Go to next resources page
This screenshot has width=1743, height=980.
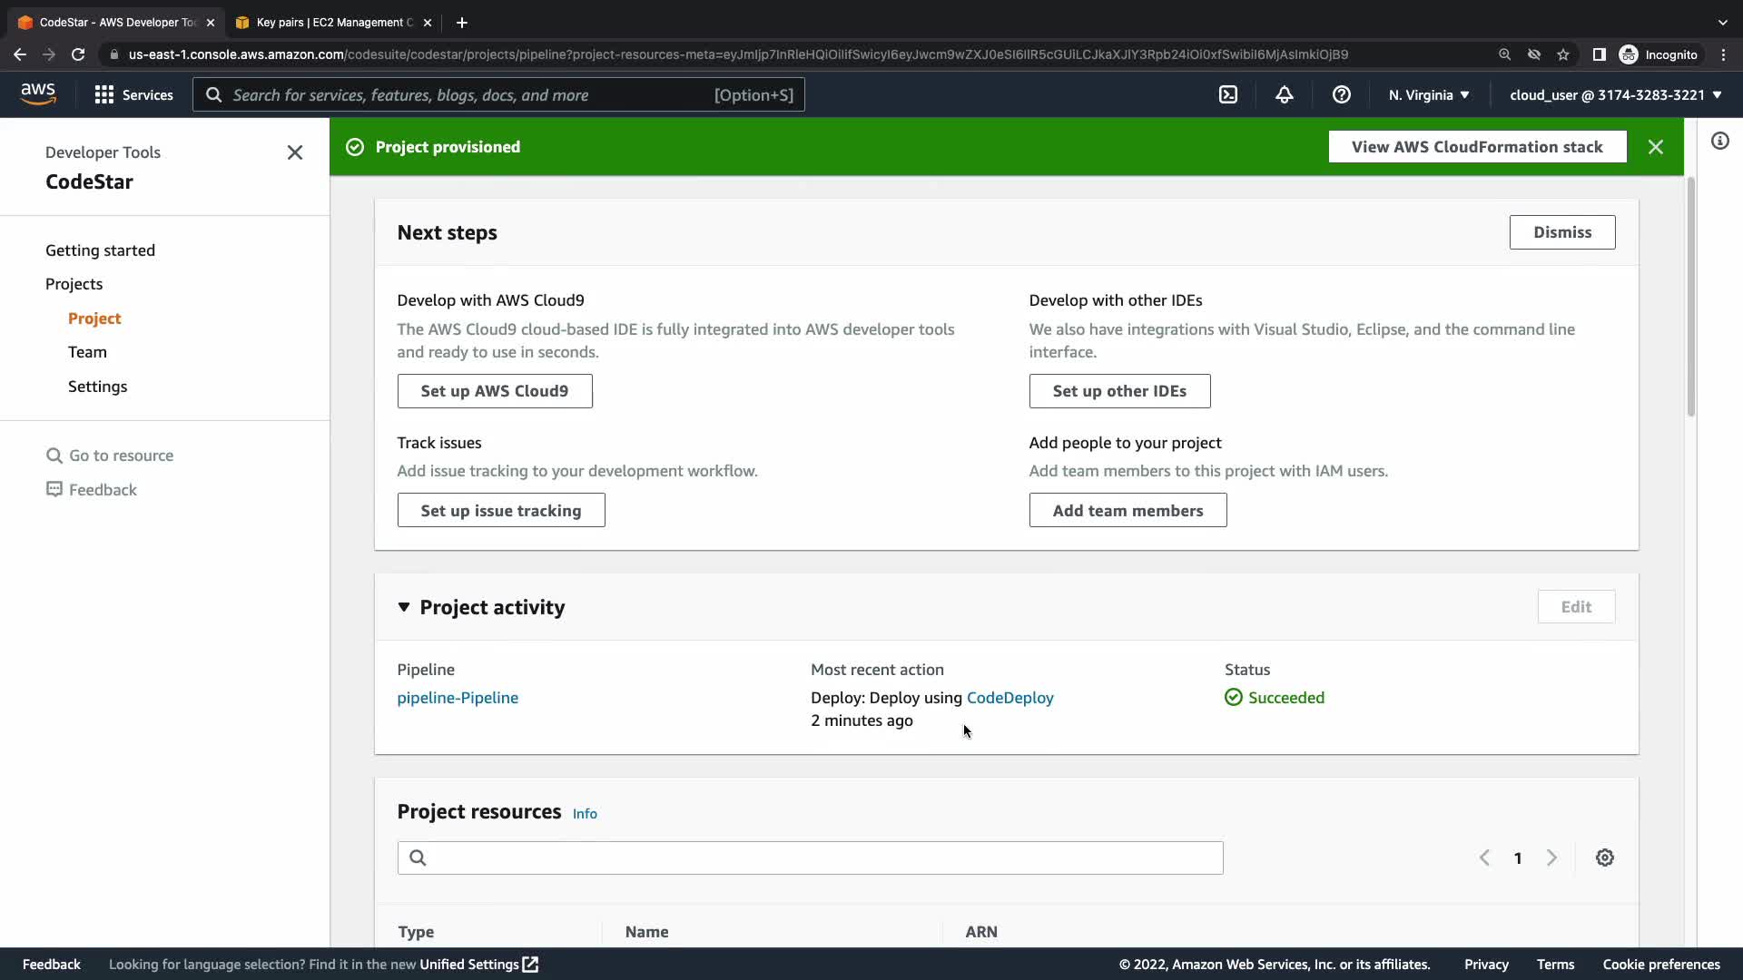click(1551, 857)
